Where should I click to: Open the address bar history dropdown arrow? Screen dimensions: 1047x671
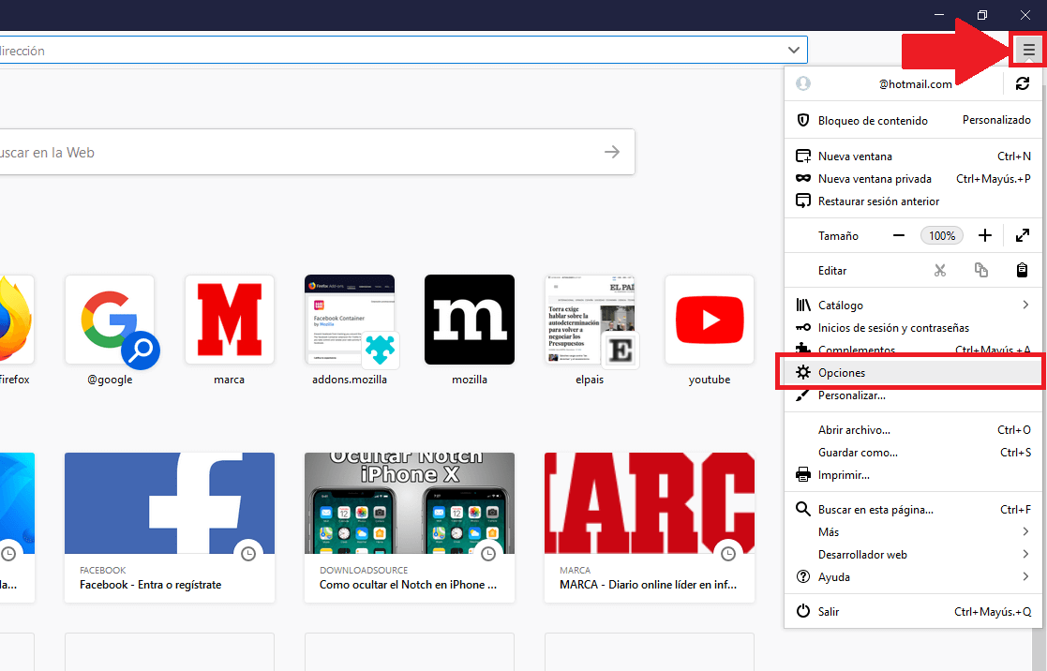tap(793, 50)
